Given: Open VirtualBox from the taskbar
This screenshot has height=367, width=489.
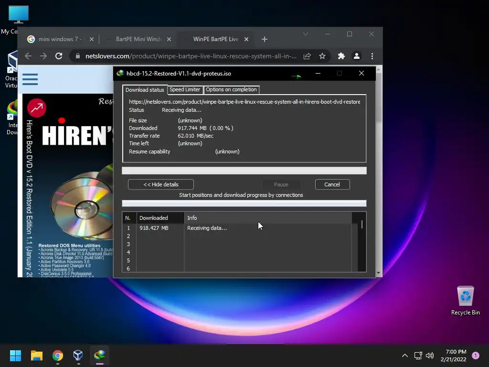Looking at the screenshot, I should tap(78, 356).
